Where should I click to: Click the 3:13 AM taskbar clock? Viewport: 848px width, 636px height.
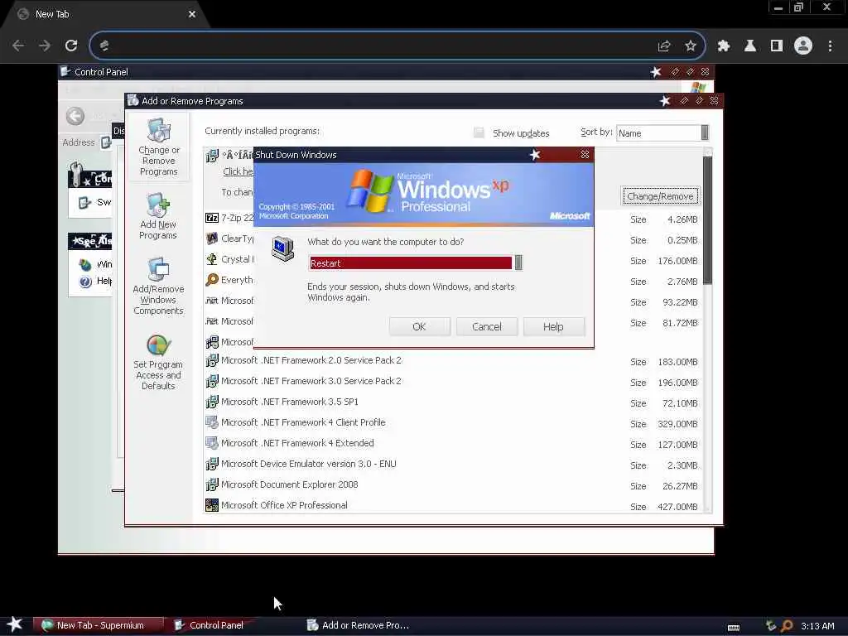[817, 626]
